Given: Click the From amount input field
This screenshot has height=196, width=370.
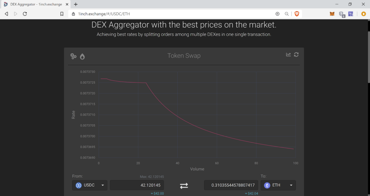Looking at the screenshot, I should point(137,185).
